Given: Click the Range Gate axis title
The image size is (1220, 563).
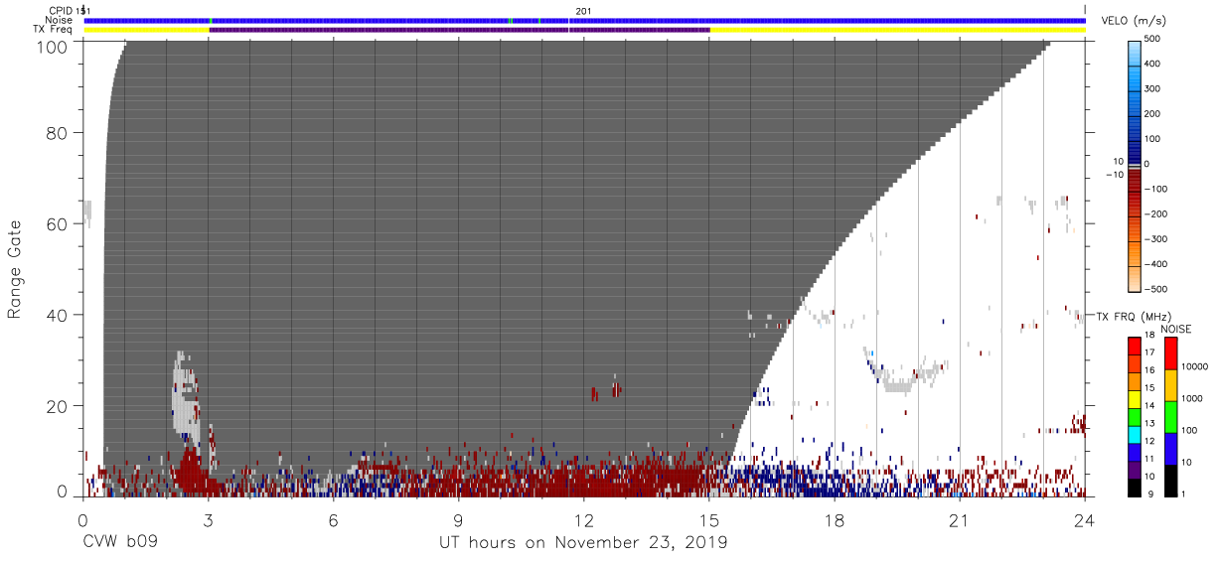Looking at the screenshot, I should pyautogui.click(x=15, y=268).
